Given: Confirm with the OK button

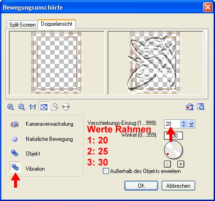Looking at the screenshot, I should click(x=141, y=186).
